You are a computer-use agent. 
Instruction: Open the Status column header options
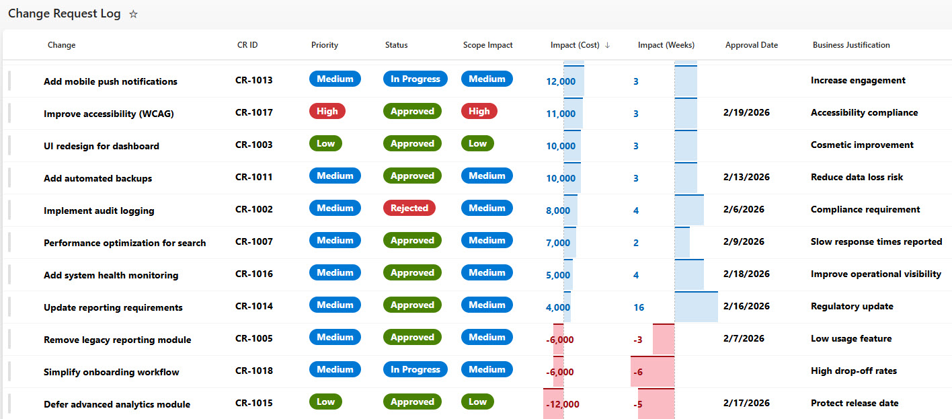click(x=396, y=45)
